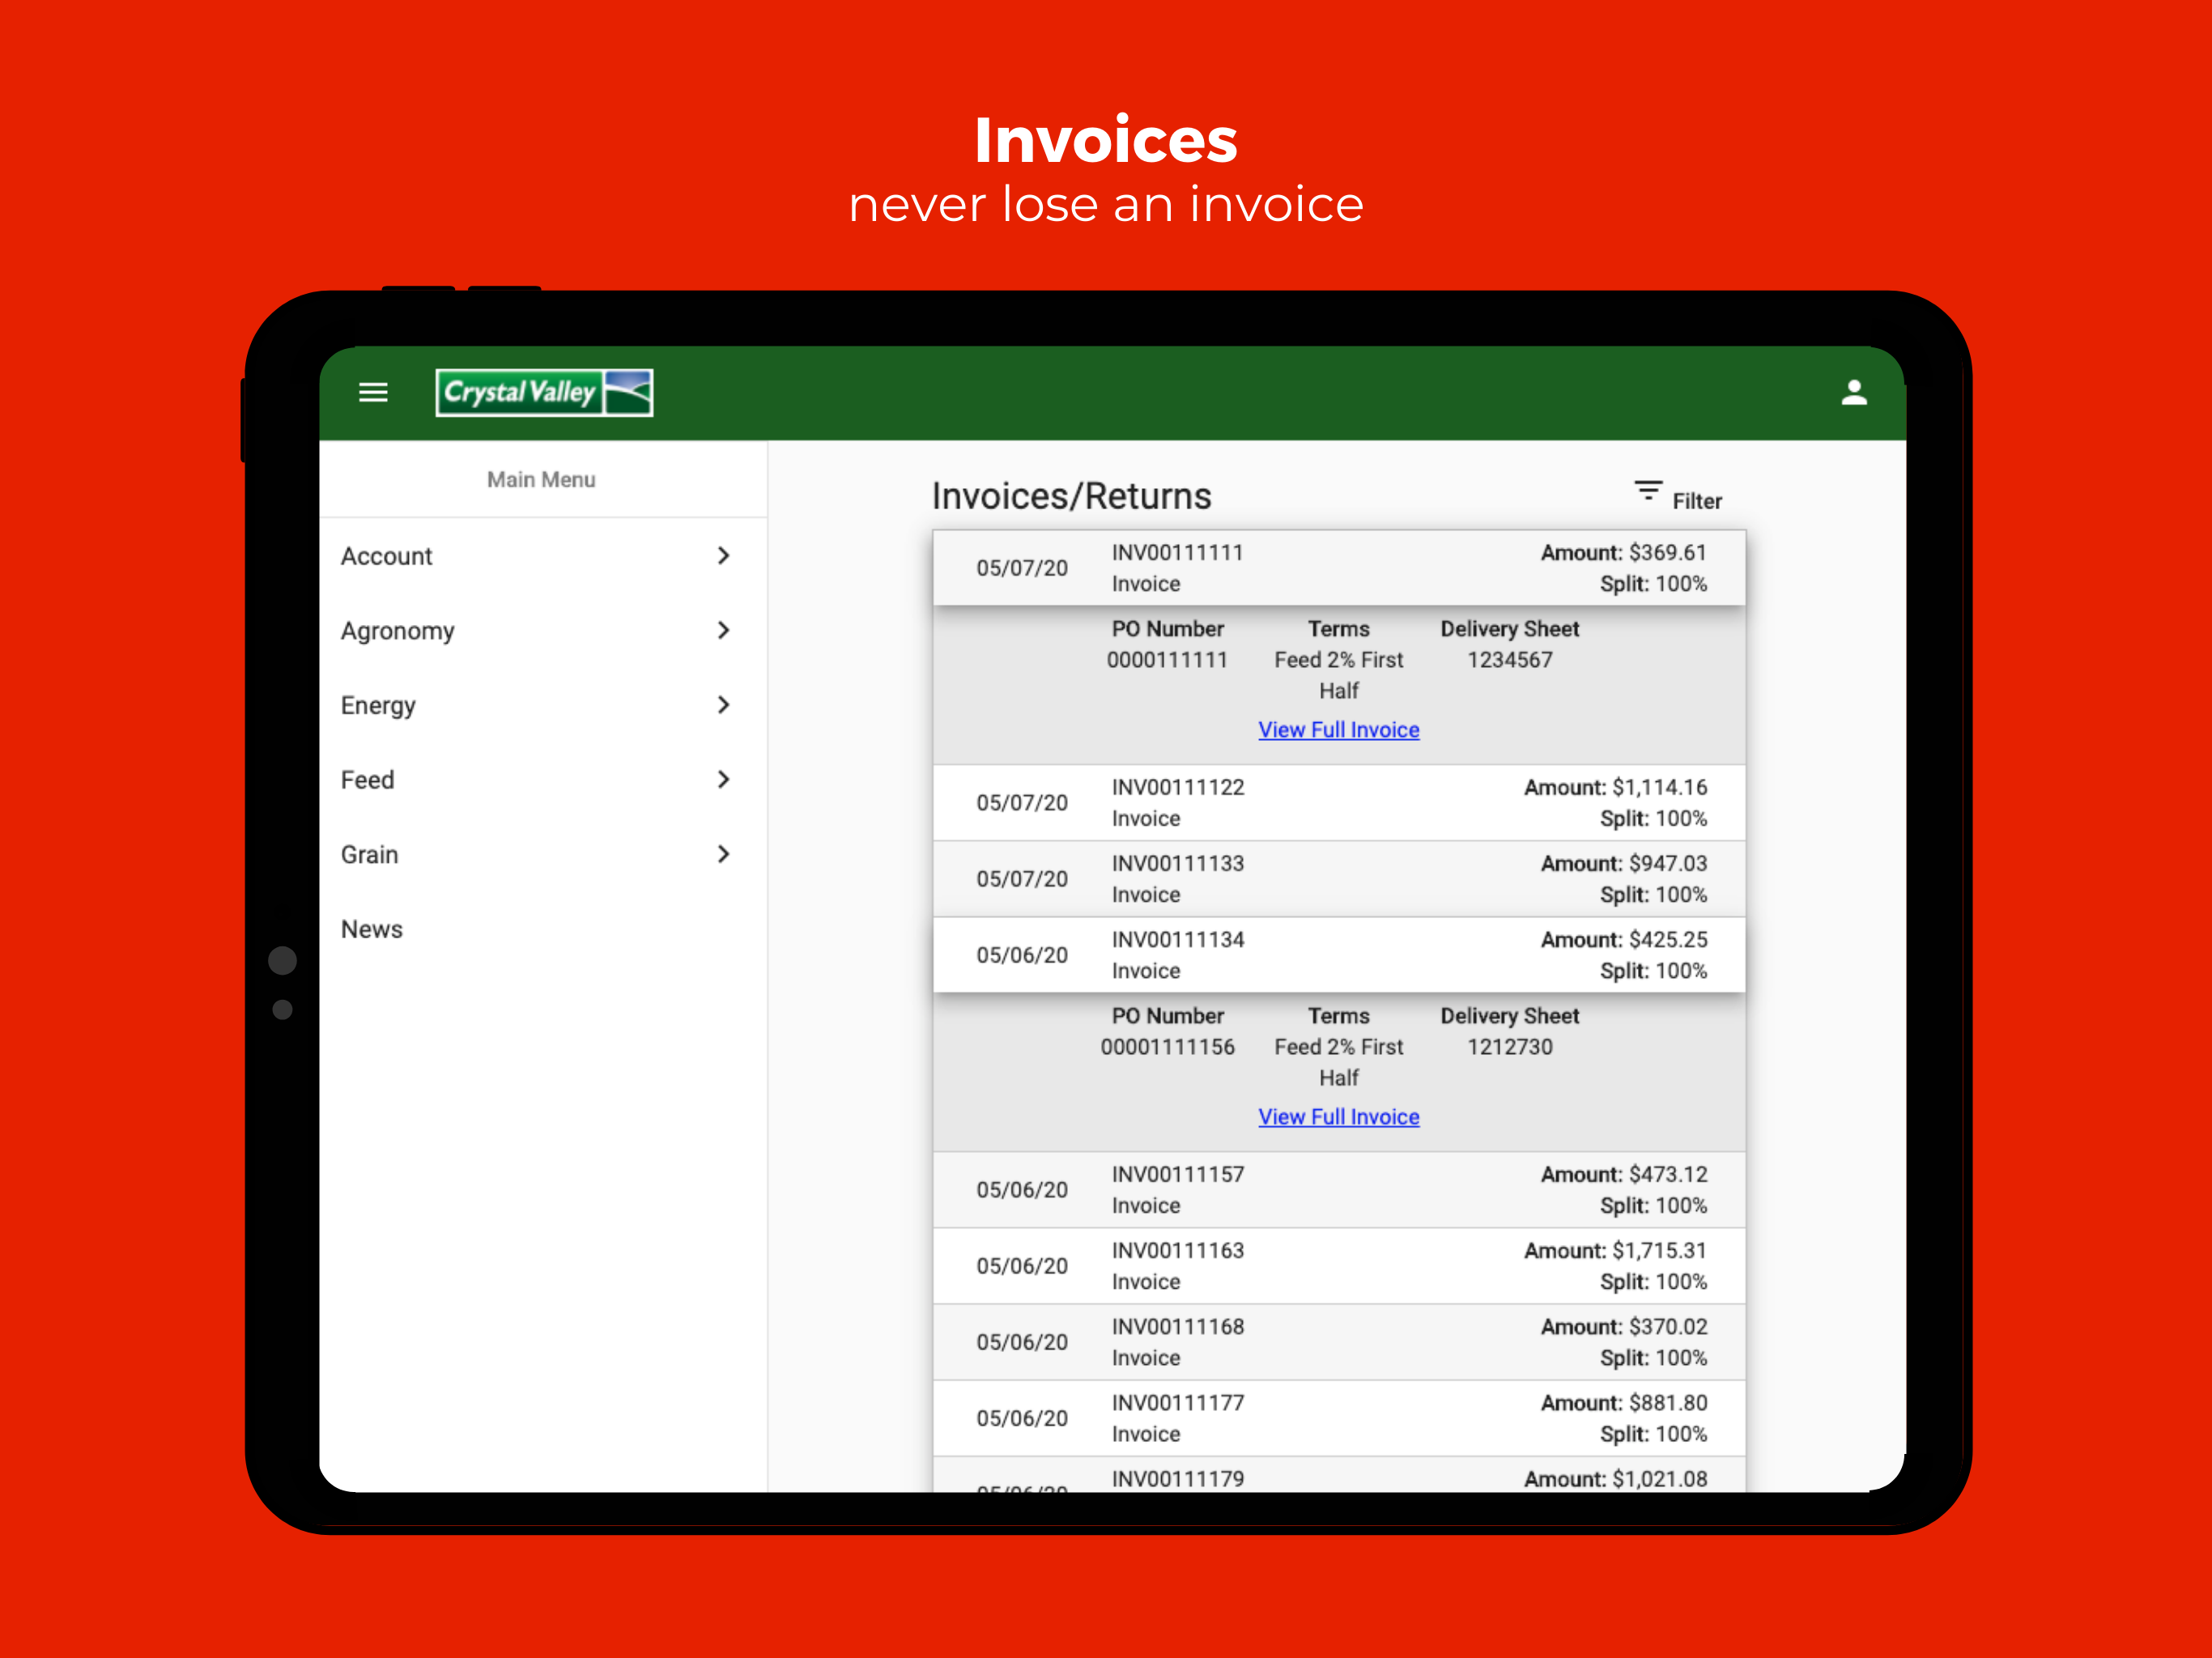Click Amount $881.80 value
This screenshot has width=2212, height=1658.
point(1623,1403)
